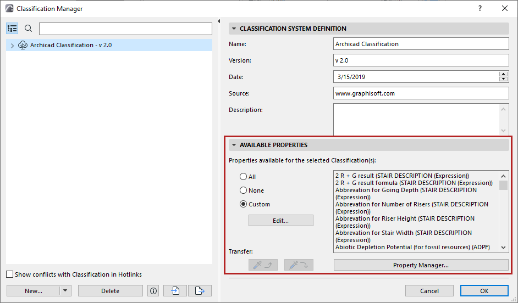Select the Custom radio option
The width and height of the screenshot is (518, 303).
(244, 204)
